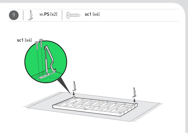The width and height of the screenshot is (188, 133).
Task: Click the WLPS (x2) parts label
Action: tap(48, 14)
